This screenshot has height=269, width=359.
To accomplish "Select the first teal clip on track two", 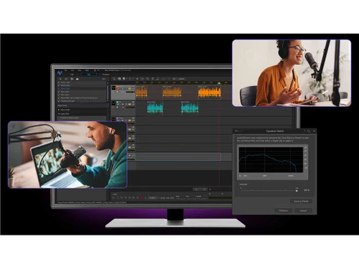I will (x=155, y=108).
